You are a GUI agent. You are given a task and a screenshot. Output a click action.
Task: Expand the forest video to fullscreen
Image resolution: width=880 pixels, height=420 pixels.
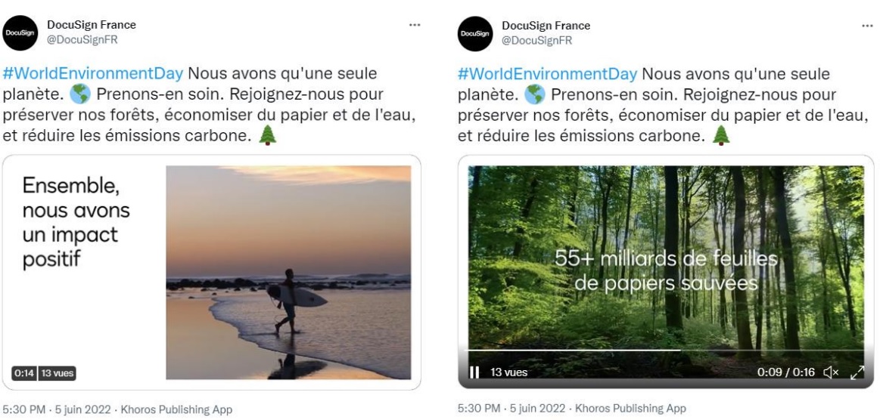[x=857, y=372]
